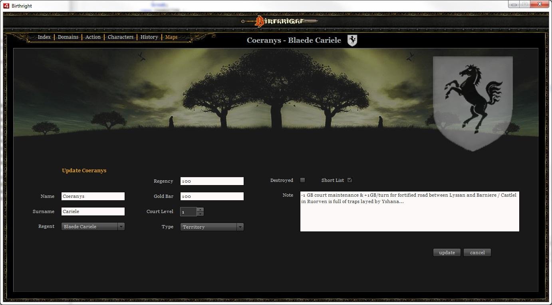Click the cancel button

pyautogui.click(x=477, y=253)
